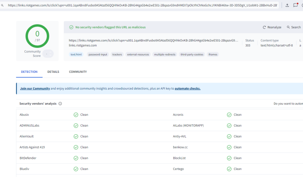303x177 pixels.
Task: Click the Reanalyze refresh icon
Action: pyautogui.click(x=264, y=27)
